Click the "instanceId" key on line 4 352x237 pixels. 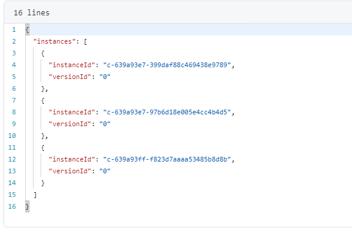click(x=70, y=65)
